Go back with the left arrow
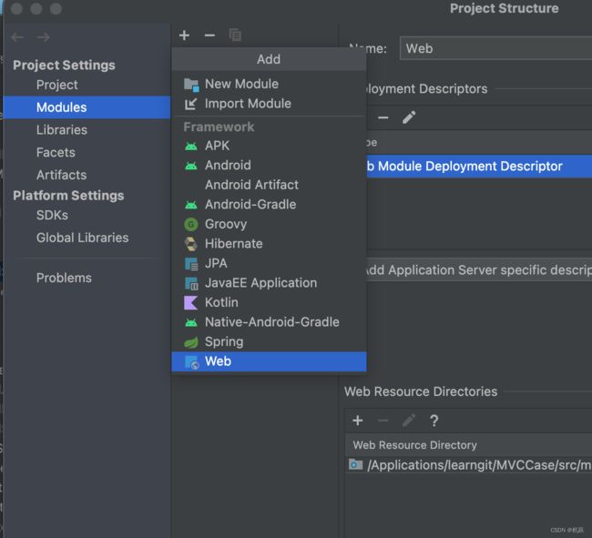The height and width of the screenshot is (538, 592). [x=17, y=37]
